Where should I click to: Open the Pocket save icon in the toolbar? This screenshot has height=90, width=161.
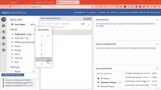click(117, 7)
